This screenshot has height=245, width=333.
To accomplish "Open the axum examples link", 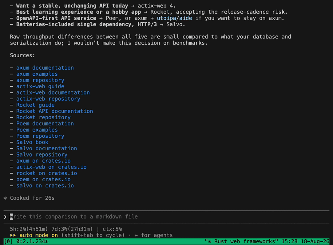I will click(x=37, y=74).
